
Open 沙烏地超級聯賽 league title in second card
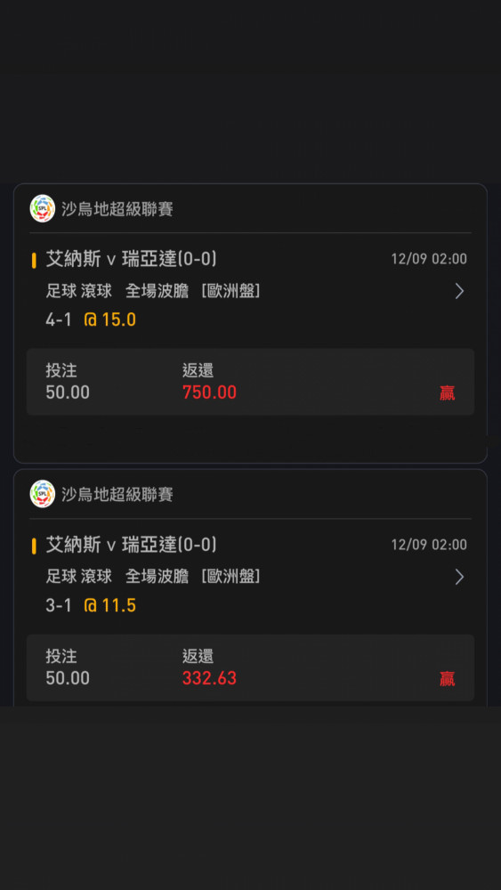point(117,494)
